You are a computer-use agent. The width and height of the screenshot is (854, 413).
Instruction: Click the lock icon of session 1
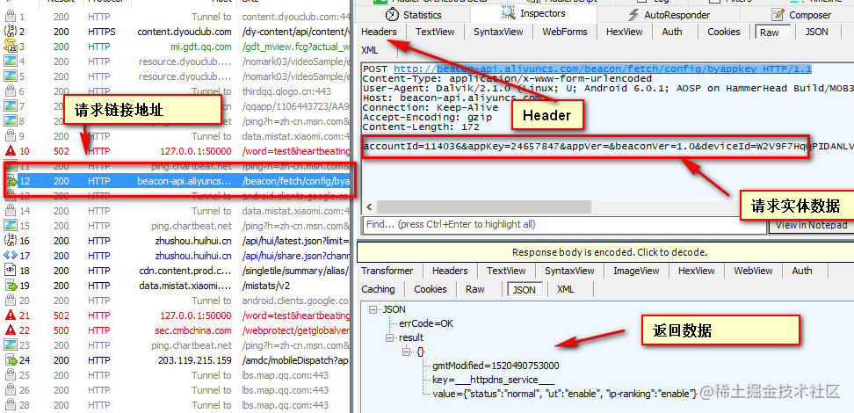click(11, 17)
